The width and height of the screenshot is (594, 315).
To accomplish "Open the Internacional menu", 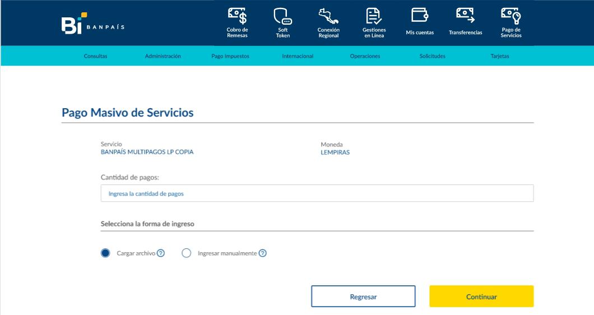I will 298,56.
